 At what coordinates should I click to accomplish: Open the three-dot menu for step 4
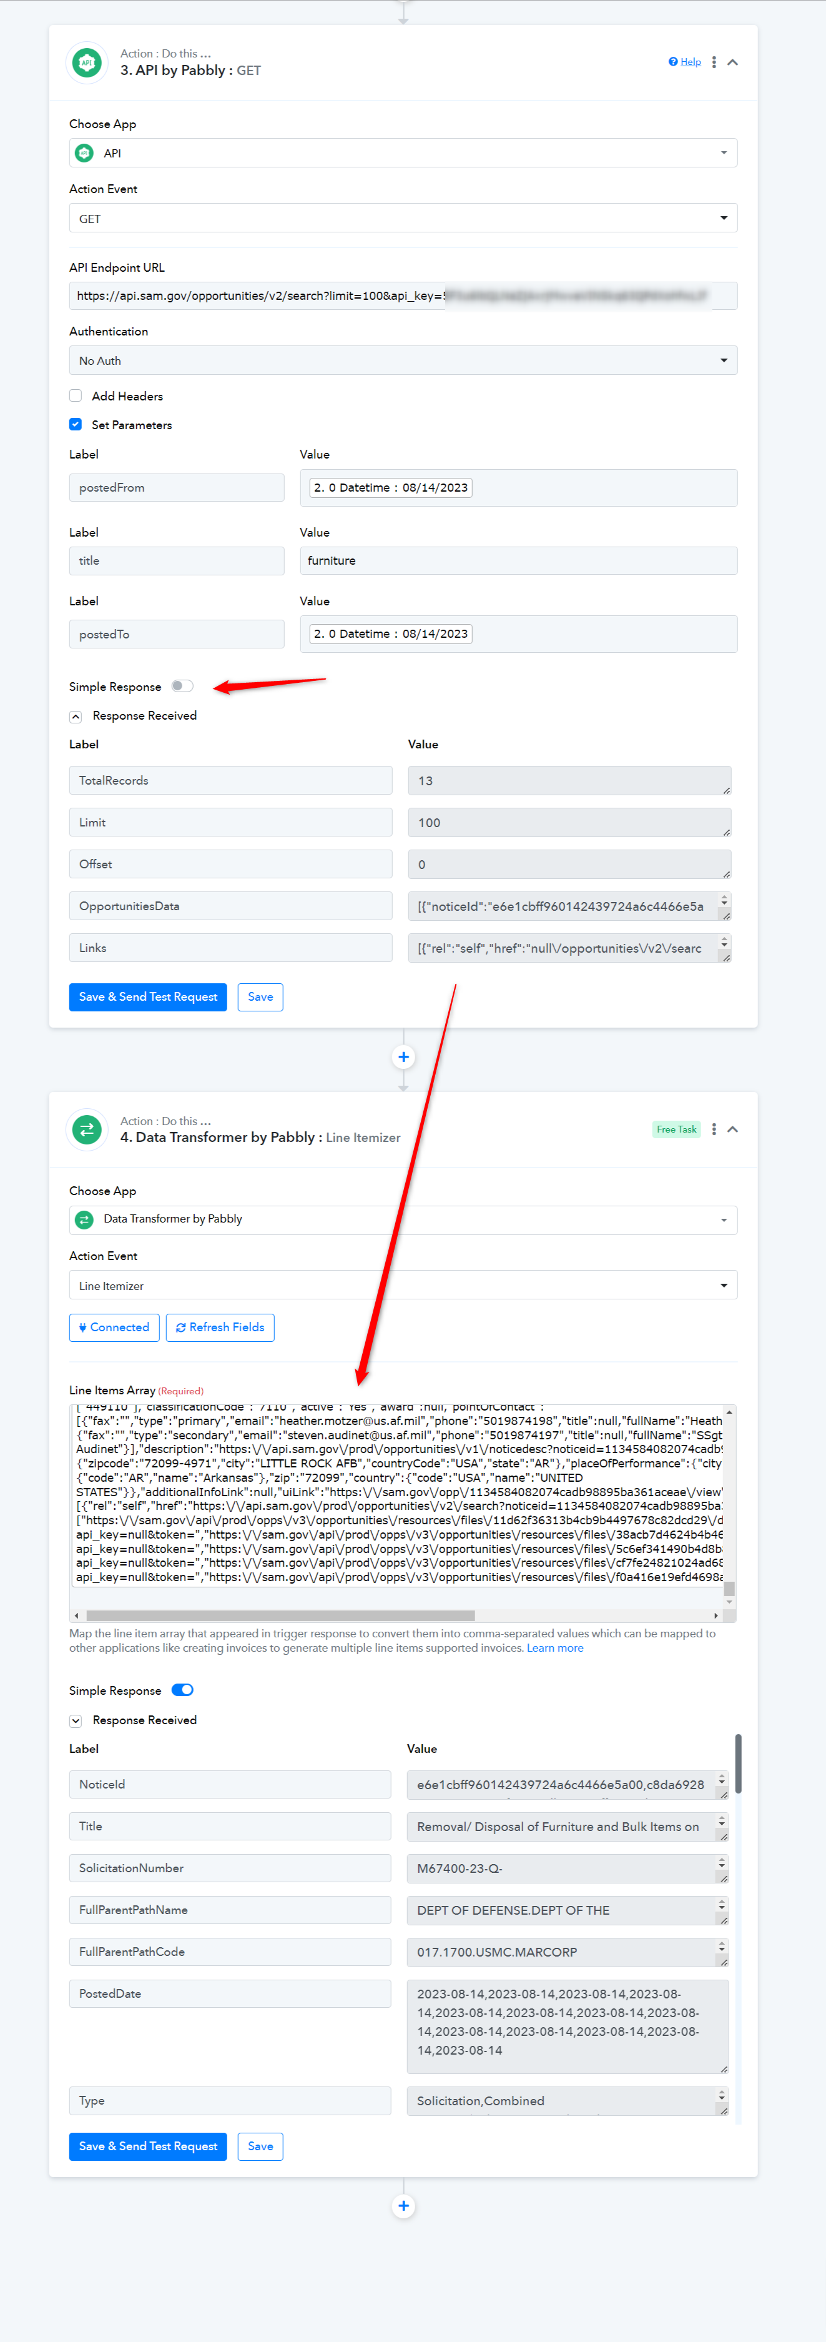tap(714, 1129)
